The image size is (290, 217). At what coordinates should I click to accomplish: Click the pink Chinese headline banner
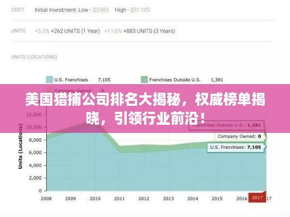145,108
